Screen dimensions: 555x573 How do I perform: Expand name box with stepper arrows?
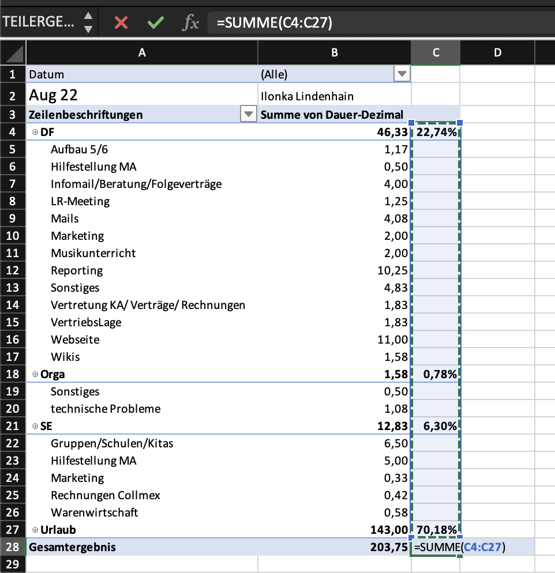88,22
